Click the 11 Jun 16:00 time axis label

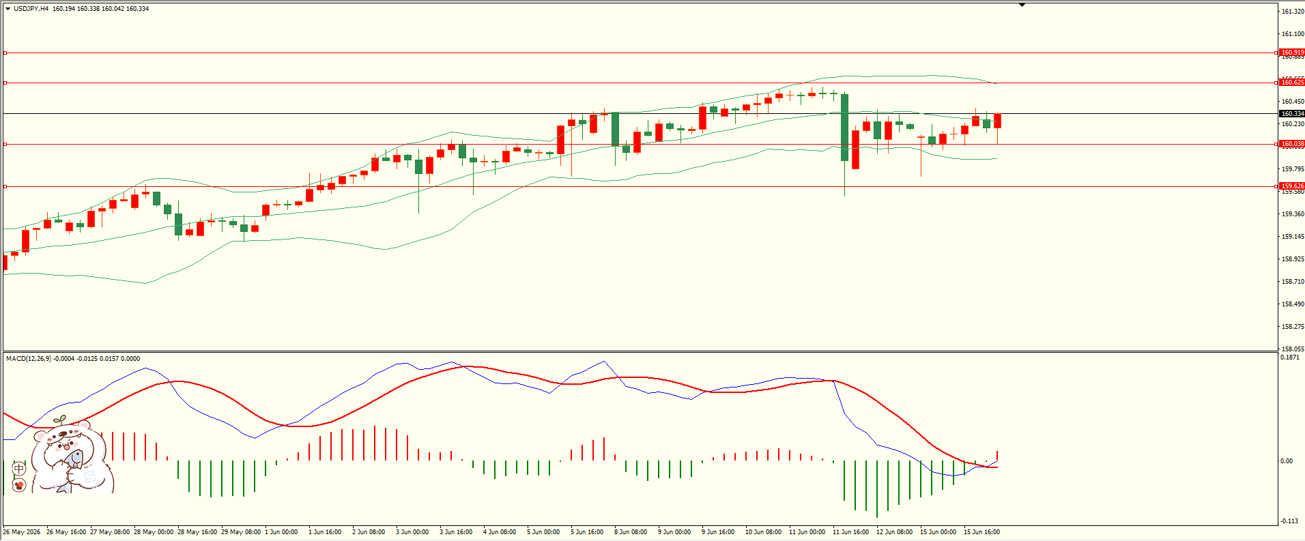coord(850,532)
